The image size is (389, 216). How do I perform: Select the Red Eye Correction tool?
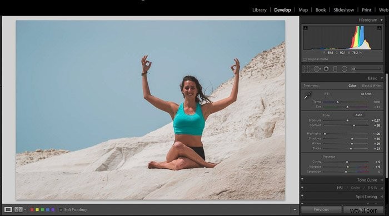tap(326, 69)
